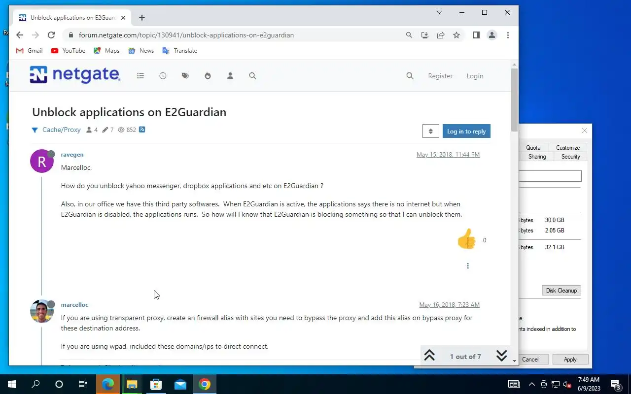Open the Register link
631x394 pixels.
coord(440,76)
